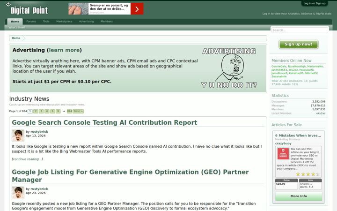The width and height of the screenshot is (337, 211).
Task: Click the crazybuoy seller name
Action: pos(283,143)
